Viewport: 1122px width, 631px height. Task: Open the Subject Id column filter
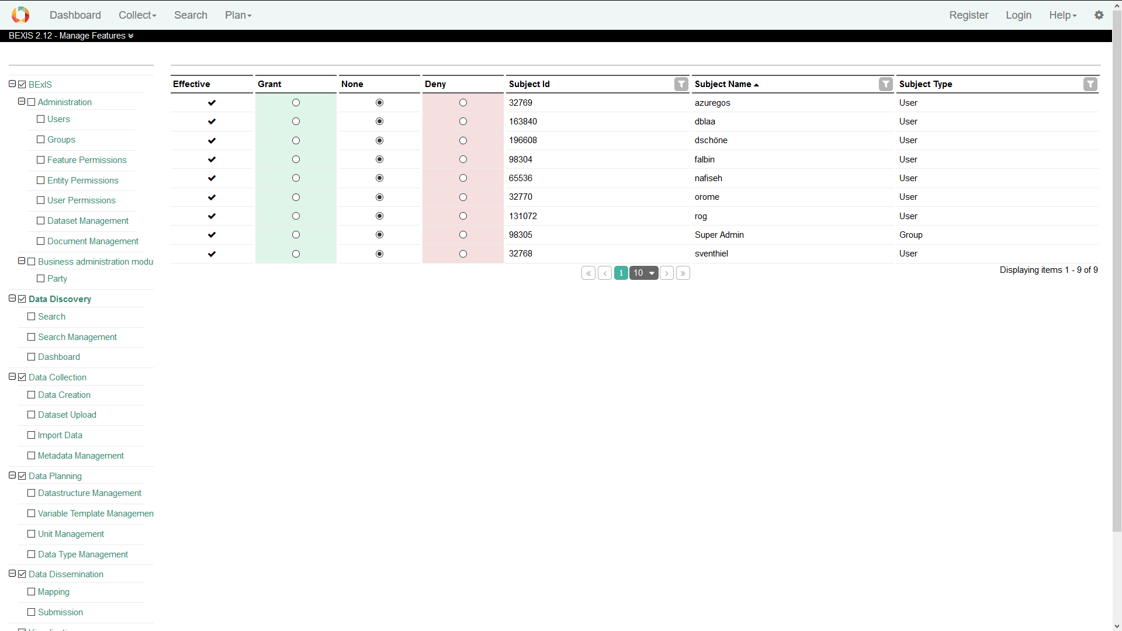click(681, 84)
